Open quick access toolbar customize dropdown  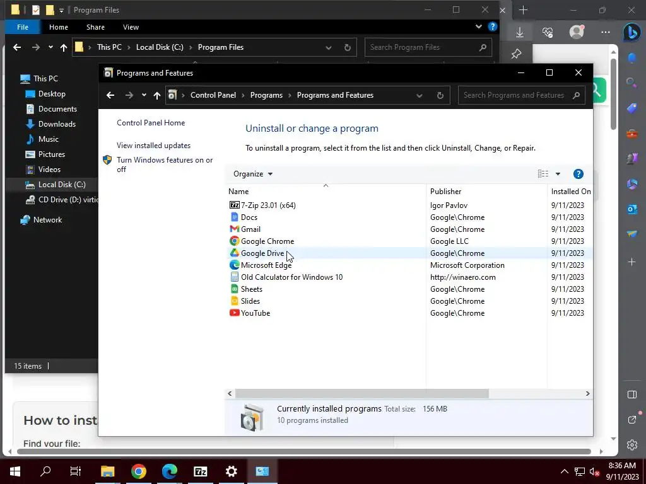[x=61, y=10]
